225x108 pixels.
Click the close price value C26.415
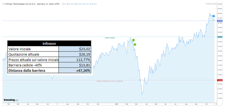(x=93, y=4)
